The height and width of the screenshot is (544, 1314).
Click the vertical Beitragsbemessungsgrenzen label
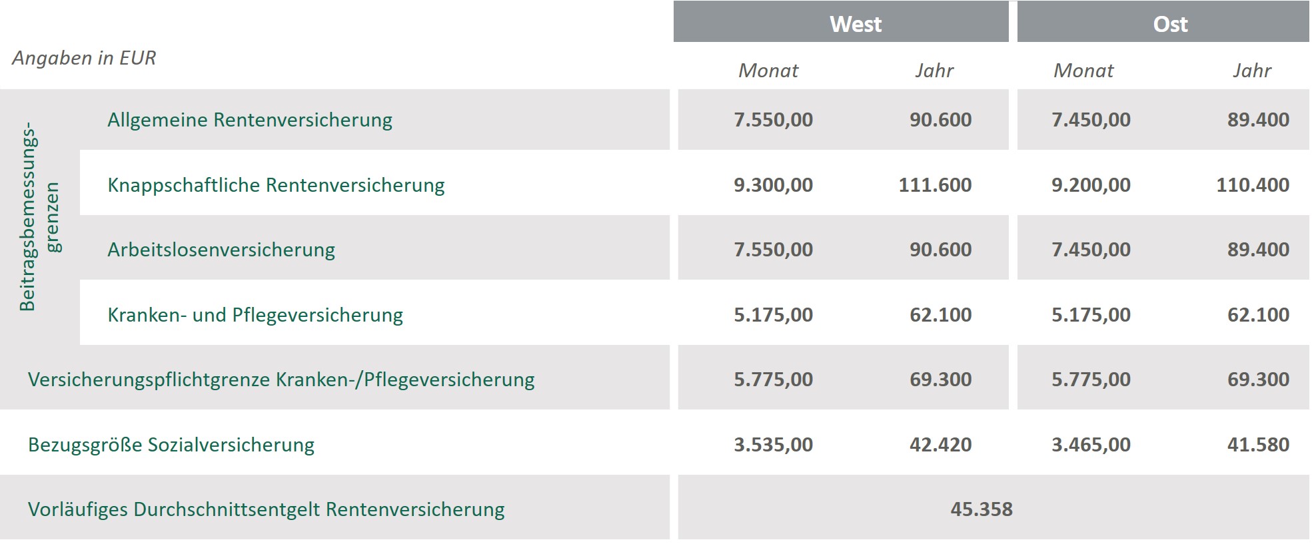point(39,216)
